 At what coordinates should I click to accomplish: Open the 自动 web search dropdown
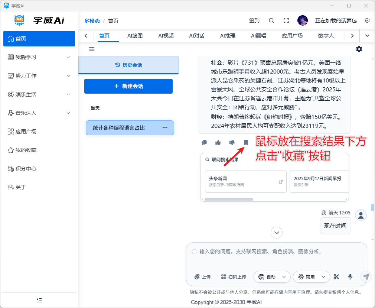272,277
